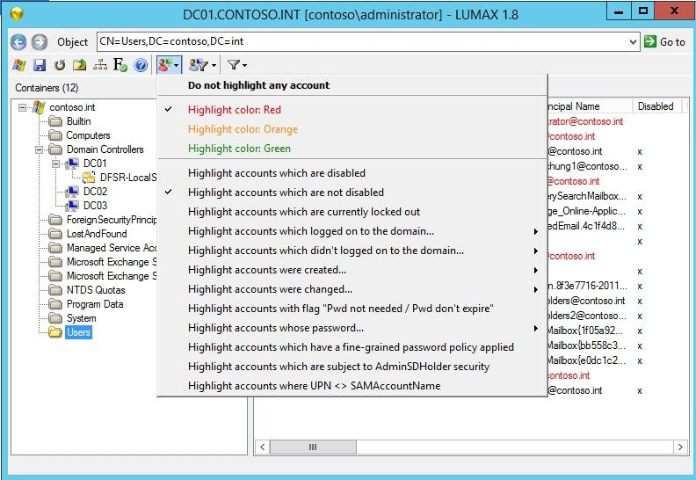Click the DC01 computer icon
This screenshot has width=696, height=480.
72,164
